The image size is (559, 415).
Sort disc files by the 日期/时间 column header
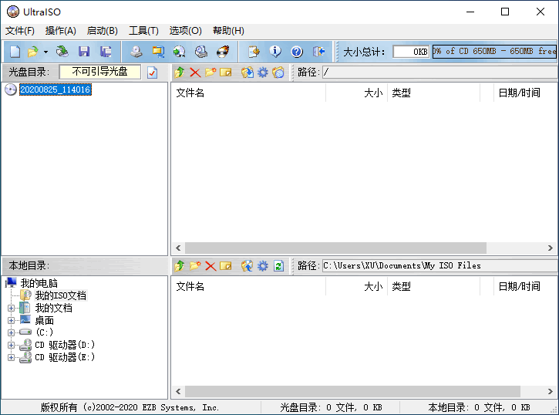tap(526, 93)
